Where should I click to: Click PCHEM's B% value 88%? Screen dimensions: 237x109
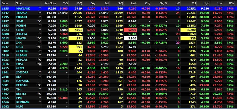coord(230,26)
